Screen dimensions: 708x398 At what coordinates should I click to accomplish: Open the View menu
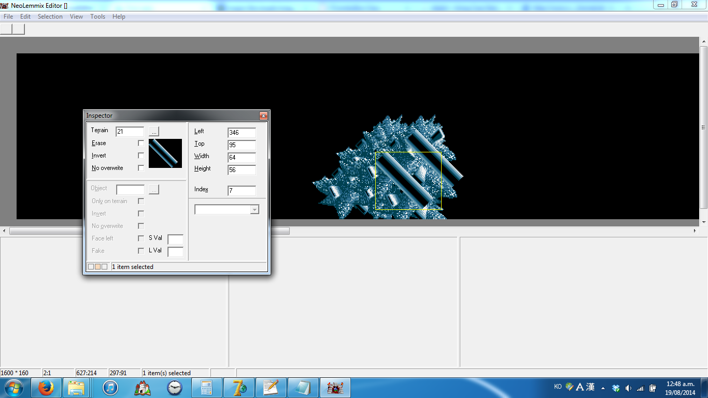coord(76,17)
